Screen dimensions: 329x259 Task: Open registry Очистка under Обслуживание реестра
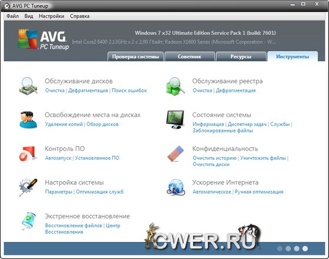click(202, 91)
